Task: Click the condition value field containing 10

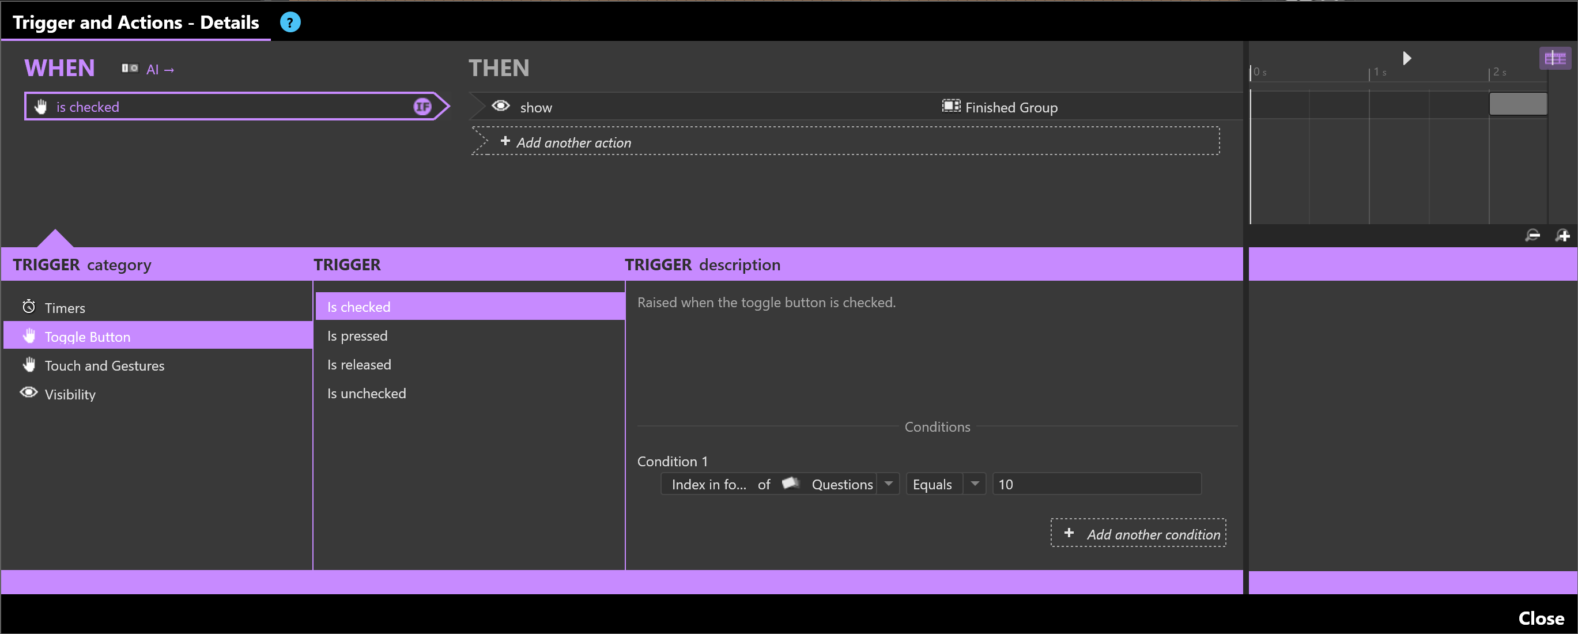Action: pyautogui.click(x=1096, y=484)
